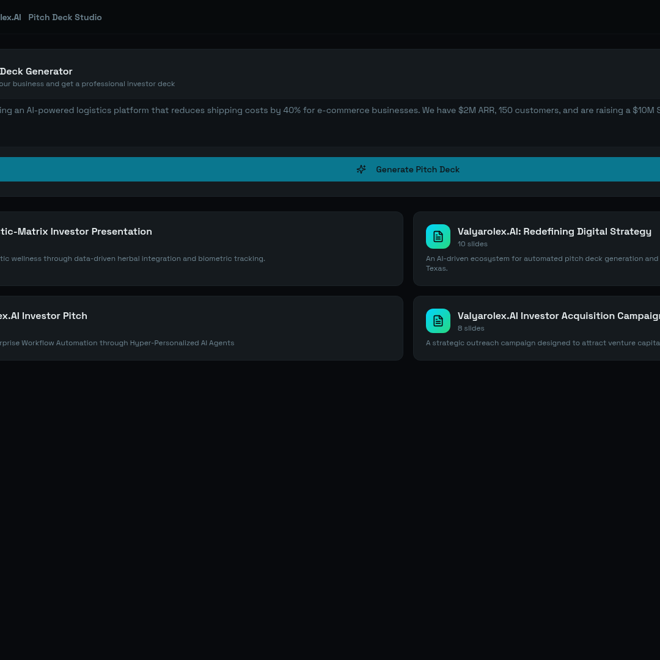
Task: Click description about automated pitch deck generation
Action: (543, 263)
